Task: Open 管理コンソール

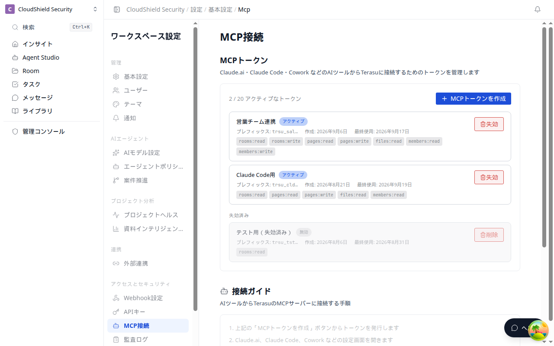Action: tap(52, 131)
